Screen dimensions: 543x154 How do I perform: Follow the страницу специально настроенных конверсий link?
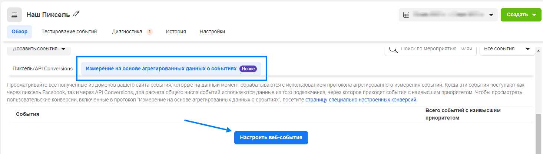pyautogui.click(x=361, y=100)
